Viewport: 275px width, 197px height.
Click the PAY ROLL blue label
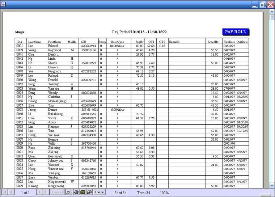coord(236,32)
